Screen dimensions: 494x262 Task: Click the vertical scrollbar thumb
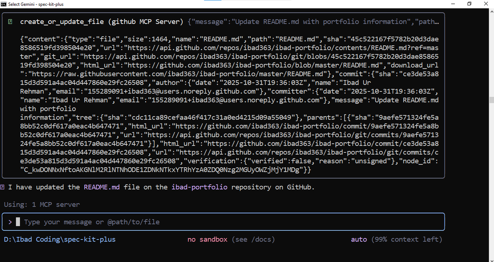point(491,100)
